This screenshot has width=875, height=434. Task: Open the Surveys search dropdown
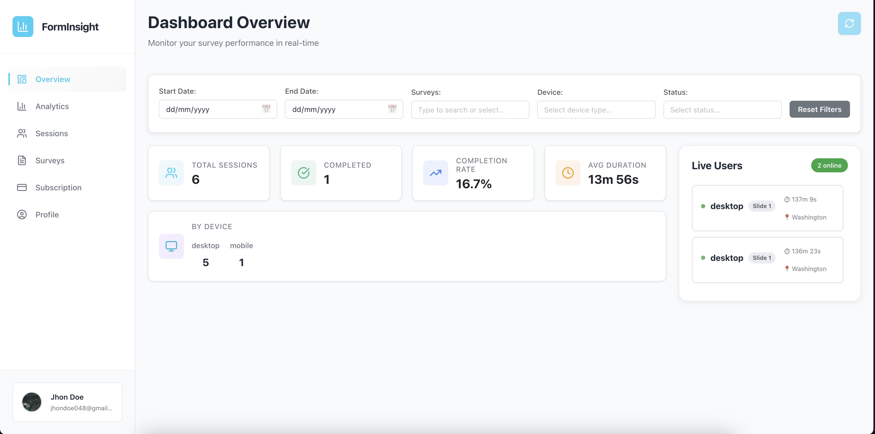click(x=470, y=109)
